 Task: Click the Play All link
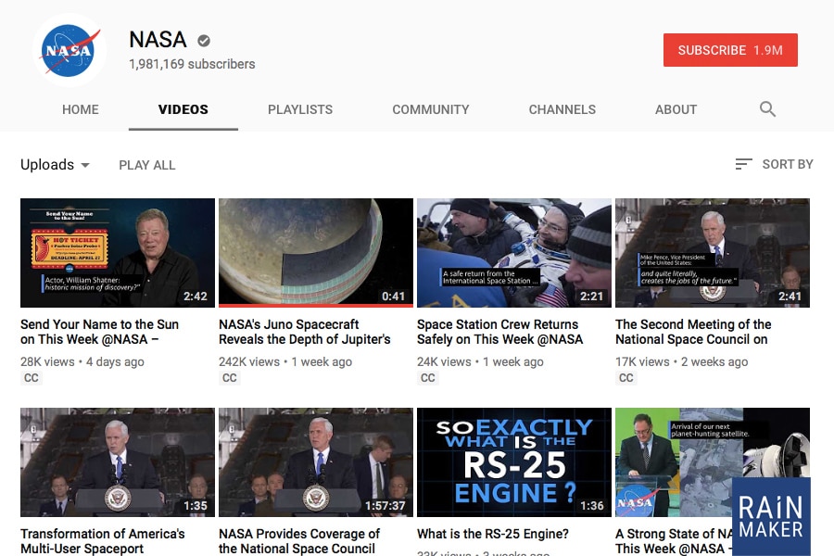tap(146, 165)
